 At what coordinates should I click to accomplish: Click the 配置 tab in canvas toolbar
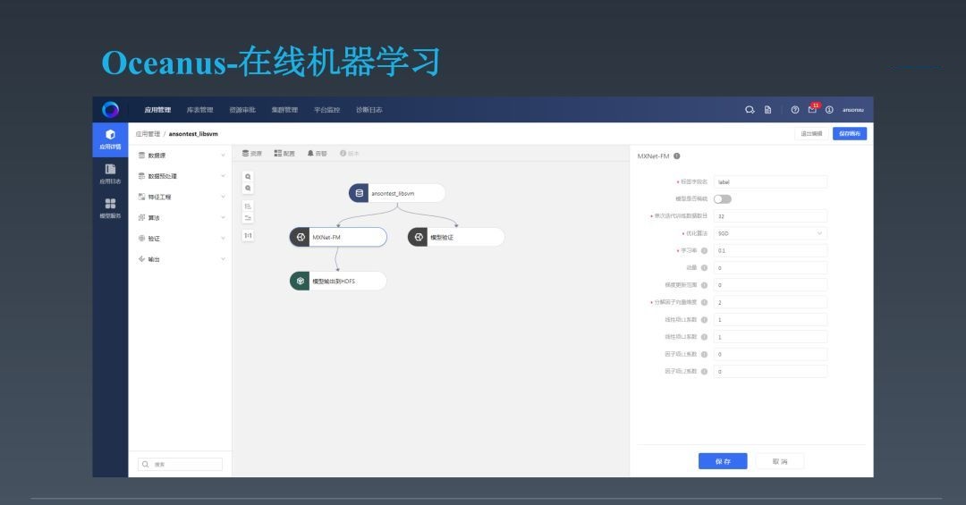[x=284, y=154]
